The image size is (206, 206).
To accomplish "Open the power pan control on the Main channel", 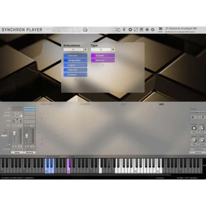I will click(17, 121).
